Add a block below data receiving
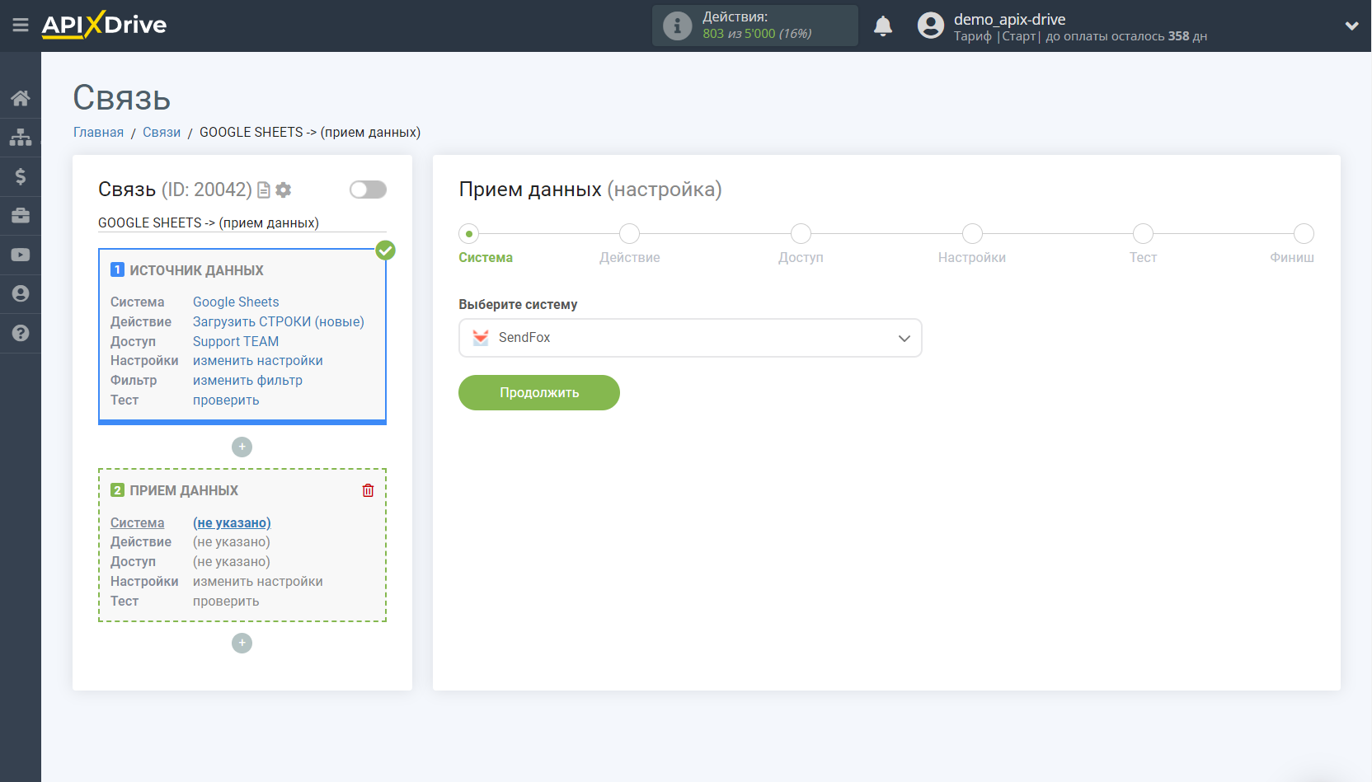 click(x=242, y=643)
